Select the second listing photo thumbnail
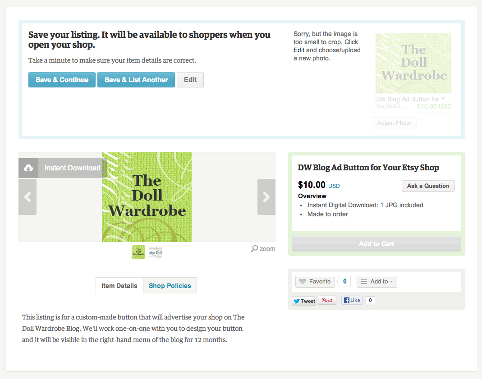Viewport: 482px width, 379px height. (x=156, y=252)
